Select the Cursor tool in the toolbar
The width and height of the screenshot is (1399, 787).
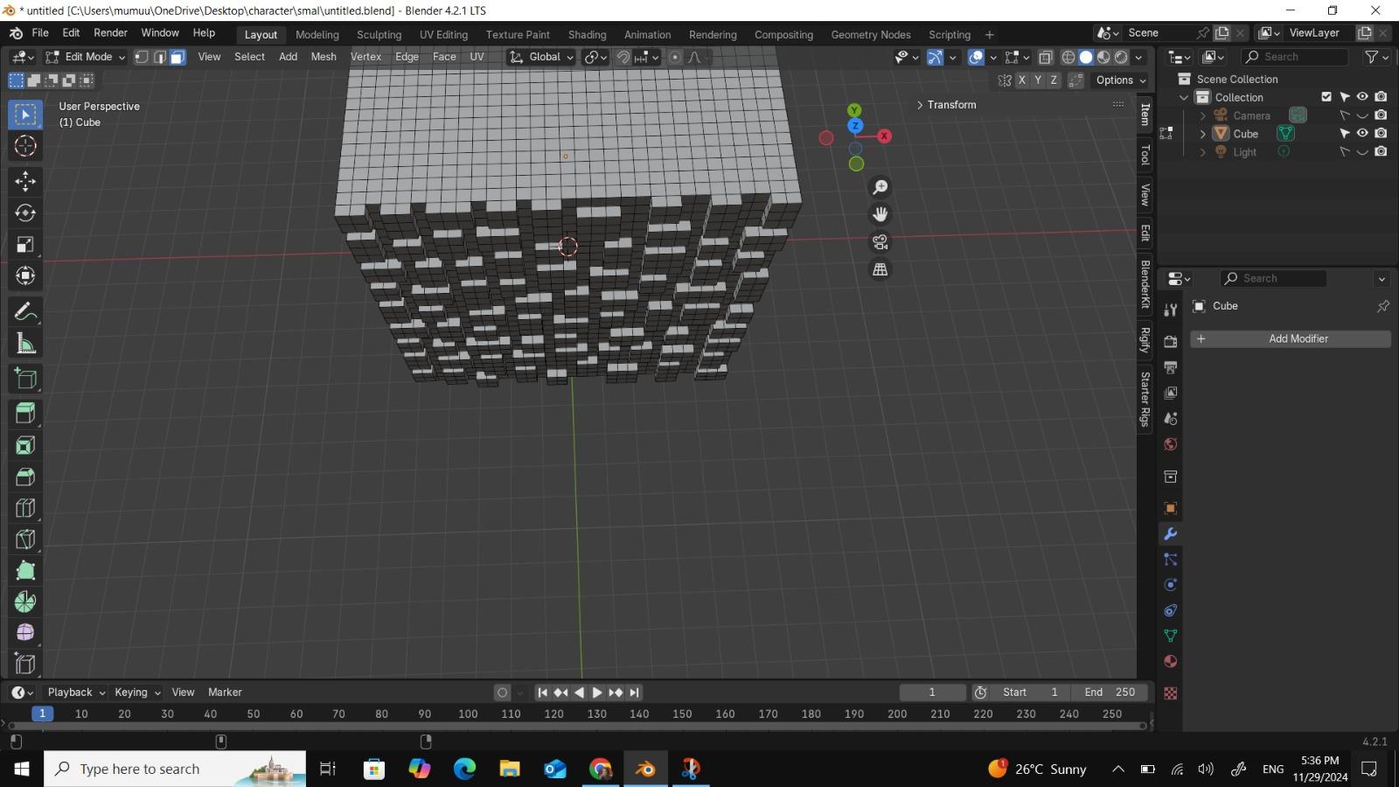pos(25,146)
